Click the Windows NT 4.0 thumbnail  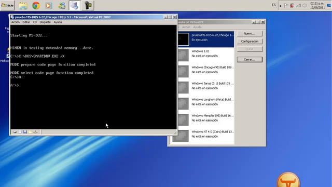[181, 136]
